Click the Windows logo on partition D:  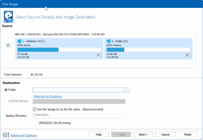click(108, 41)
